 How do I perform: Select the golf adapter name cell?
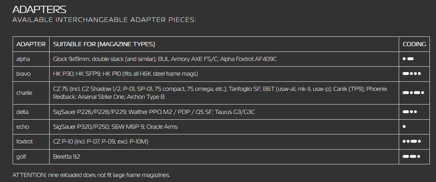[x=21, y=157]
